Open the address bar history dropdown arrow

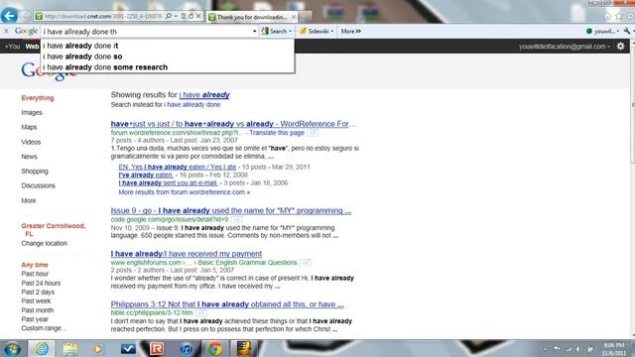[177, 16]
